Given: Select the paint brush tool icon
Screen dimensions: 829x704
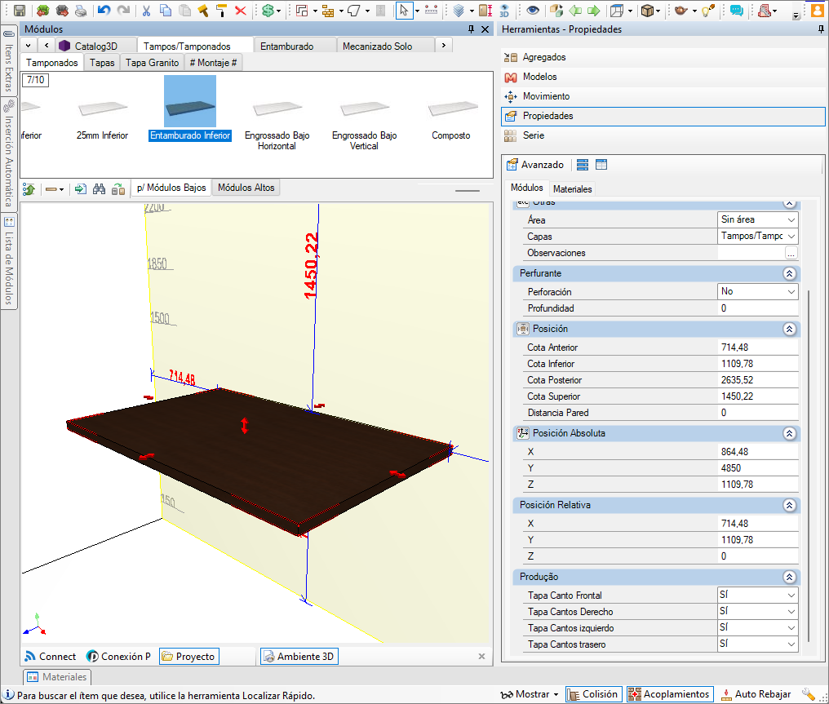Looking at the screenshot, I should 203,11.
